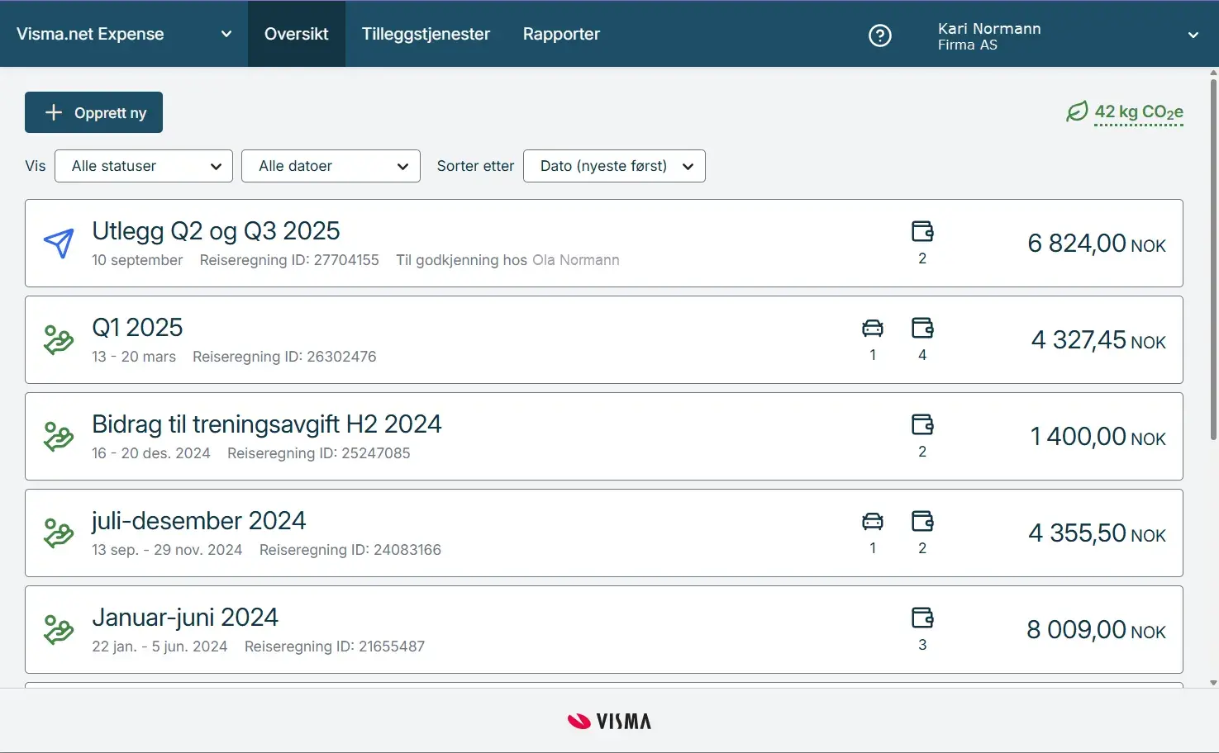The height and width of the screenshot is (753, 1219).
Task: Click the green paid icon on Bidrag til treningsavgift
Action: click(59, 437)
